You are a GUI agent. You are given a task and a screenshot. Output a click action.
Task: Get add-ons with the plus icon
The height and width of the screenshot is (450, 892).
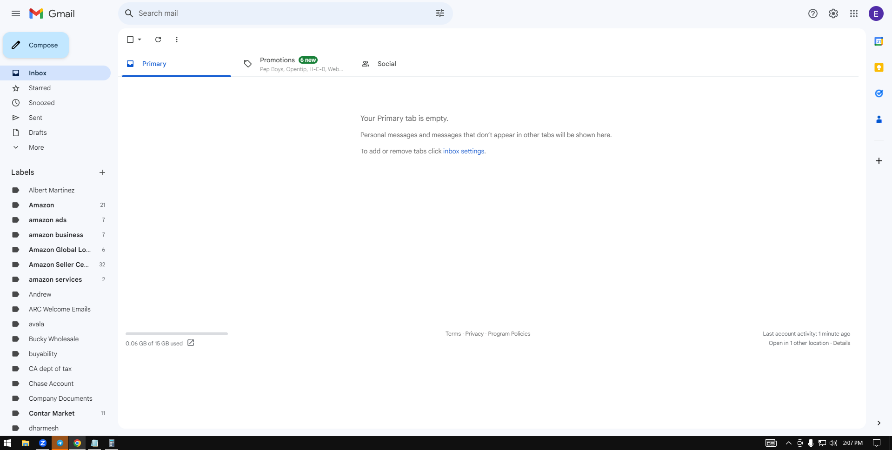879,161
